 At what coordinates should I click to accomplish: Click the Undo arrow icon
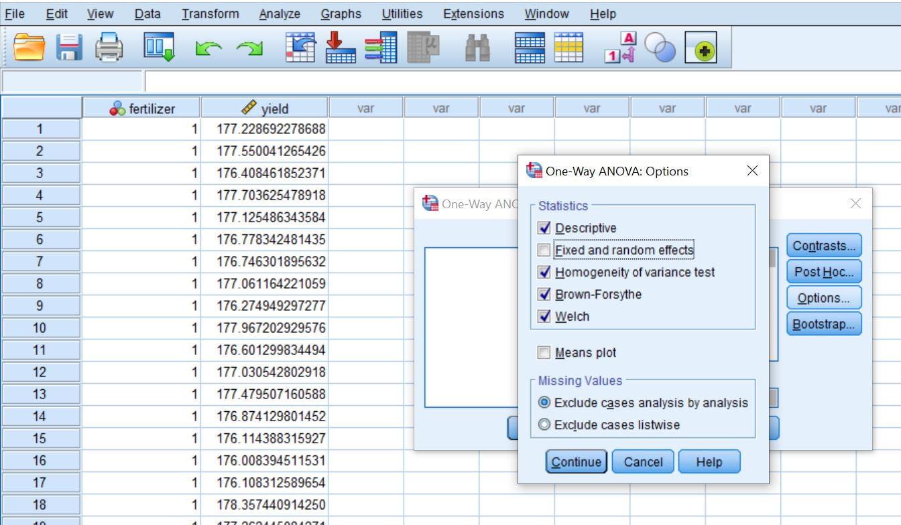[207, 49]
